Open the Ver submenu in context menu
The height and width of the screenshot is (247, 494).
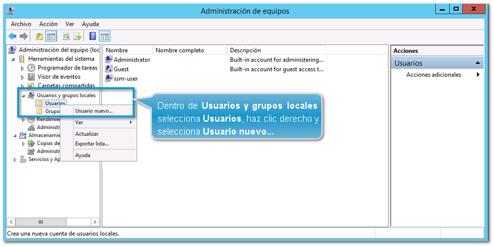coord(98,122)
